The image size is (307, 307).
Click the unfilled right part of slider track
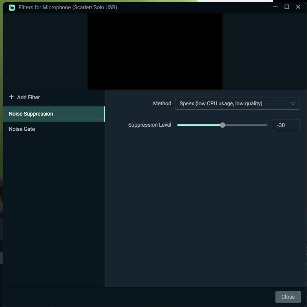click(x=247, y=125)
